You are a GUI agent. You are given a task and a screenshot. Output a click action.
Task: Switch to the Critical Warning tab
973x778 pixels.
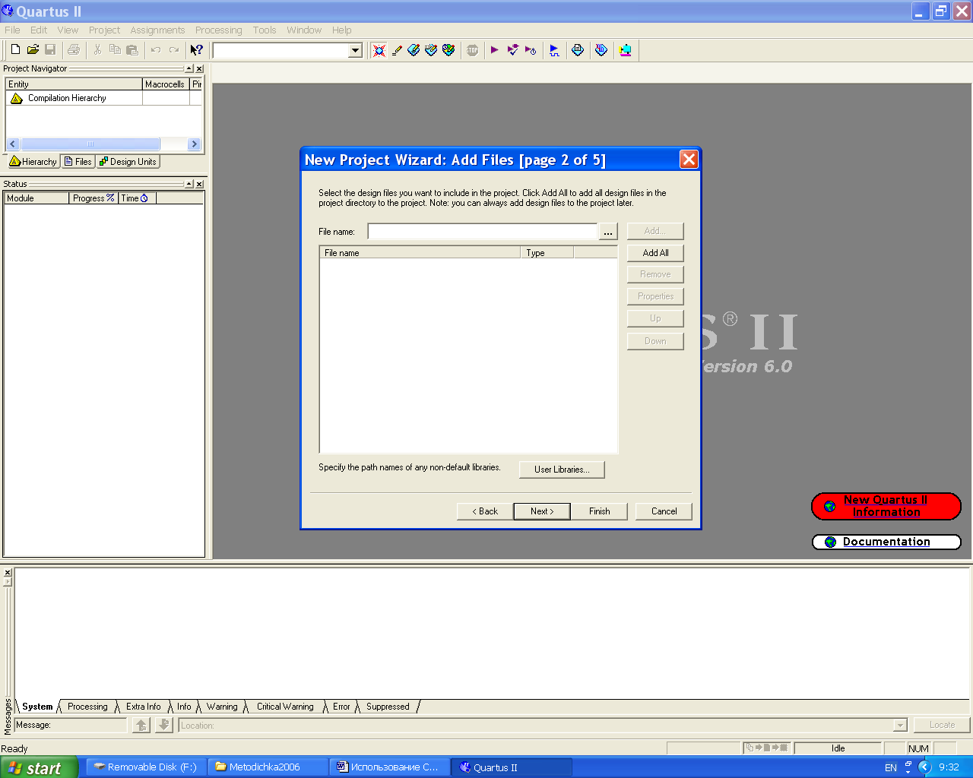(285, 707)
